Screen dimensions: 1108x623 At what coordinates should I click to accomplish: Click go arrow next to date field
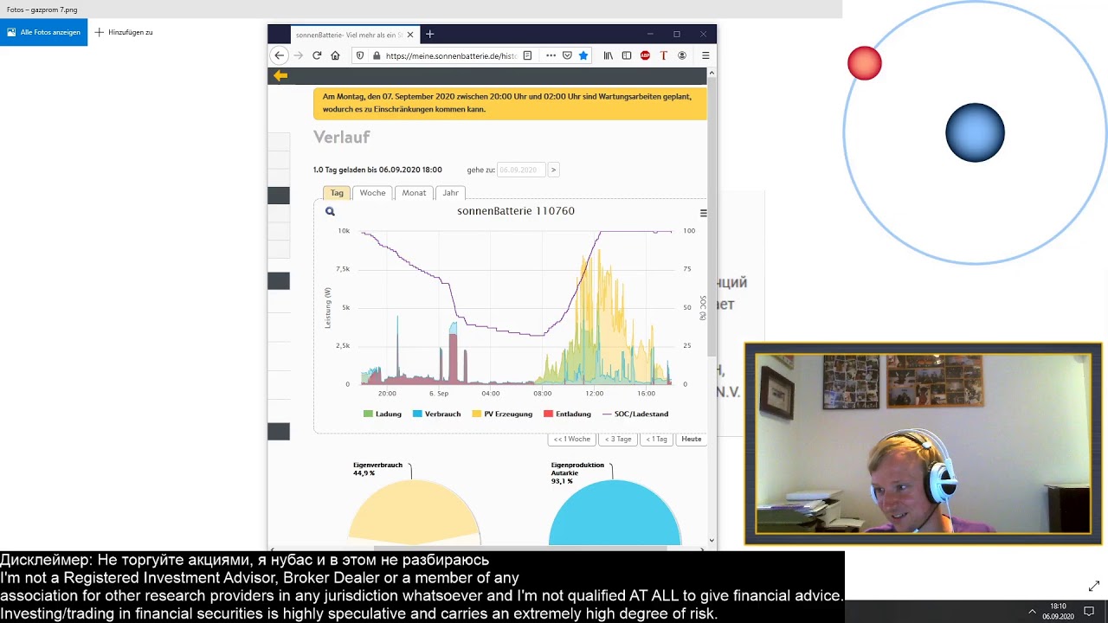click(x=553, y=170)
